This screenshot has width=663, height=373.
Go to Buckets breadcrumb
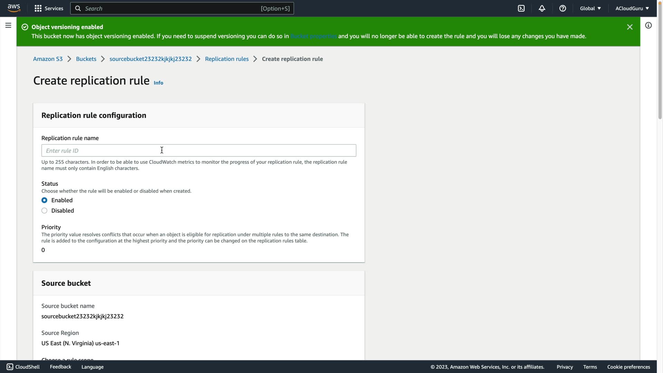pos(86,59)
